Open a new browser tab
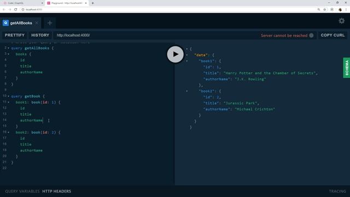The width and height of the screenshot is (350, 197). click(92, 3)
